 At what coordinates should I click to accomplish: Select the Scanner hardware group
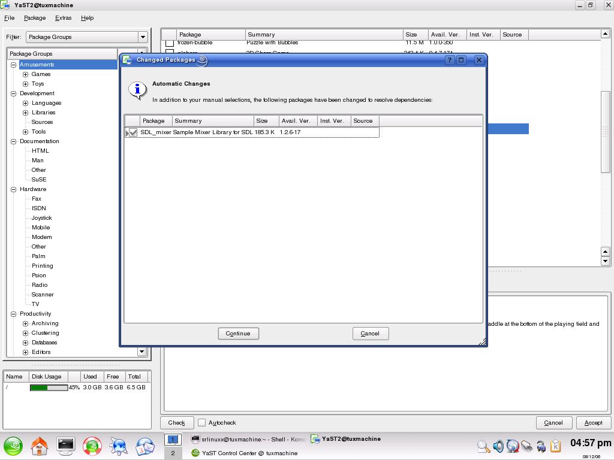pos(43,295)
